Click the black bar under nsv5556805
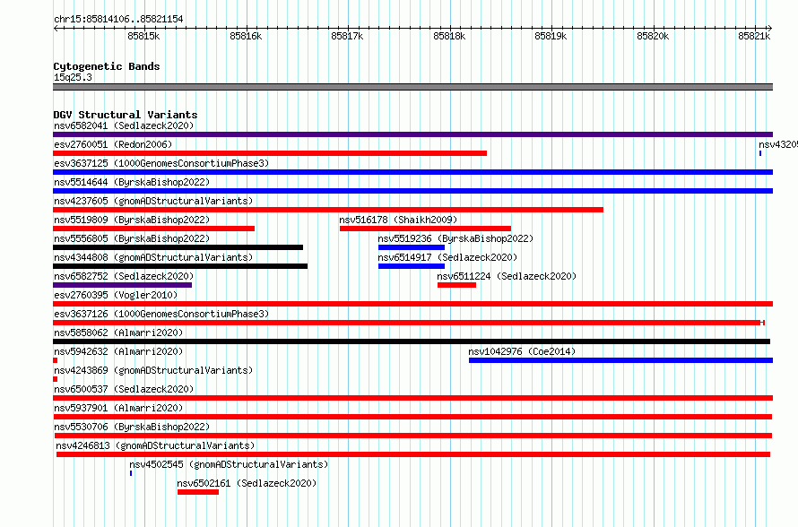This screenshot has width=798, height=527. [178, 247]
